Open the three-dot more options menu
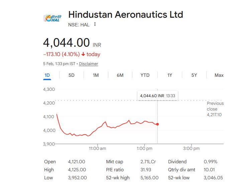Screen dimensions: 230x195 coord(95,24)
